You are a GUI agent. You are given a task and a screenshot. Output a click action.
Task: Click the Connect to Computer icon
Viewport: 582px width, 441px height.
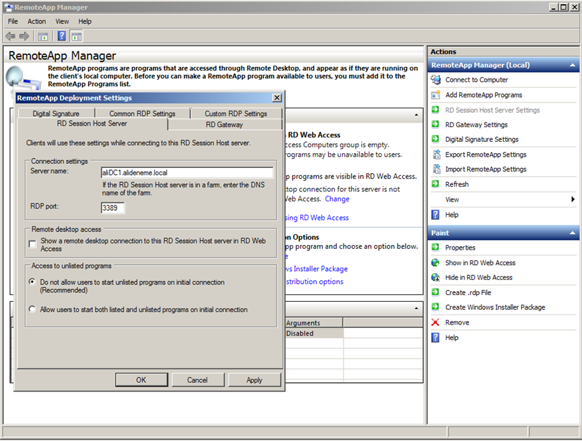(436, 80)
